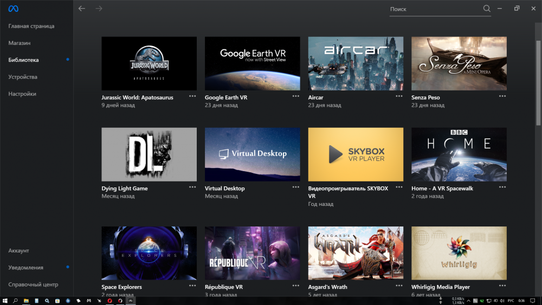Open Главная страница in sidebar
The width and height of the screenshot is (542, 305).
click(31, 26)
